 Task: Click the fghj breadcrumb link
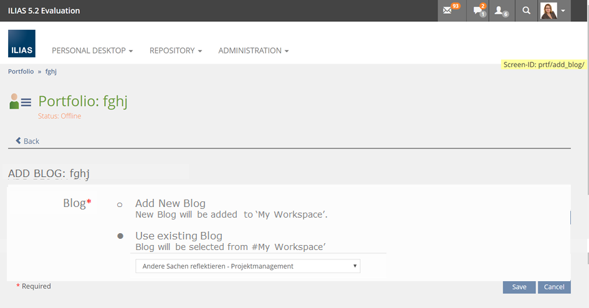coord(51,72)
